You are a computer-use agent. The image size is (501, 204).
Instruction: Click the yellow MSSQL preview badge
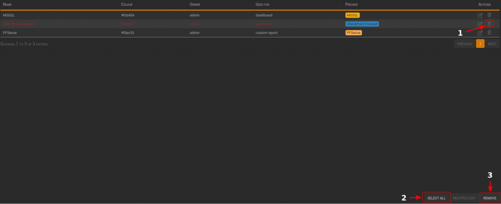tap(352, 15)
